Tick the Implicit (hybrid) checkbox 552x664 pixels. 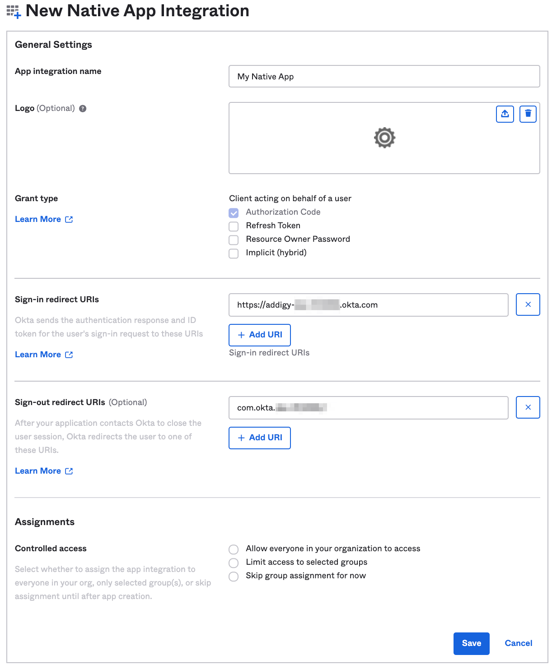pos(234,253)
